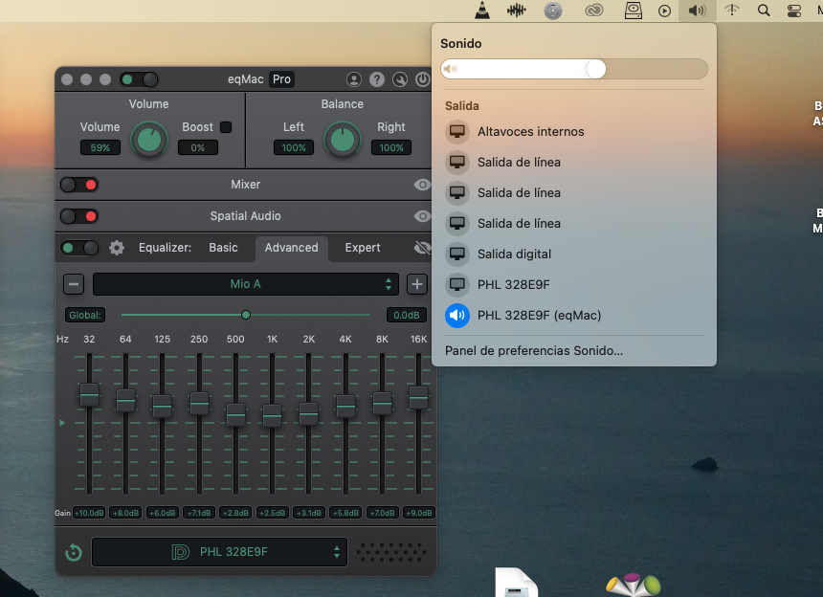Open Spotlight search magnifier icon

coord(764,11)
